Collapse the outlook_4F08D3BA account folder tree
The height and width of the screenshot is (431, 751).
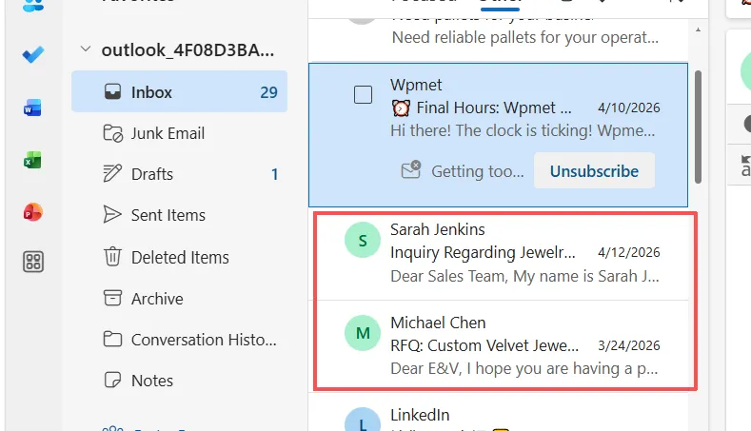(x=86, y=50)
